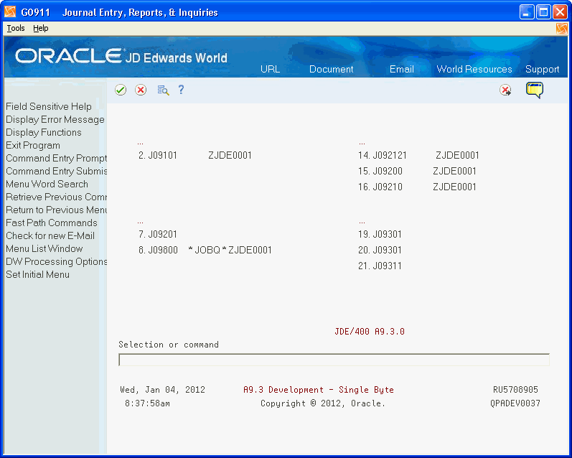Image resolution: width=572 pixels, height=458 pixels.
Task: Click the QPADEV0037 device name text
Action: click(515, 403)
